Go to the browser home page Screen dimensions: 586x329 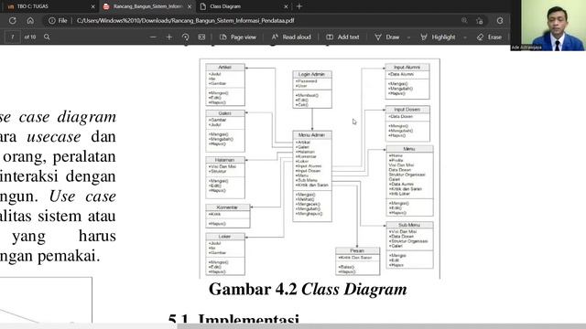[30, 20]
